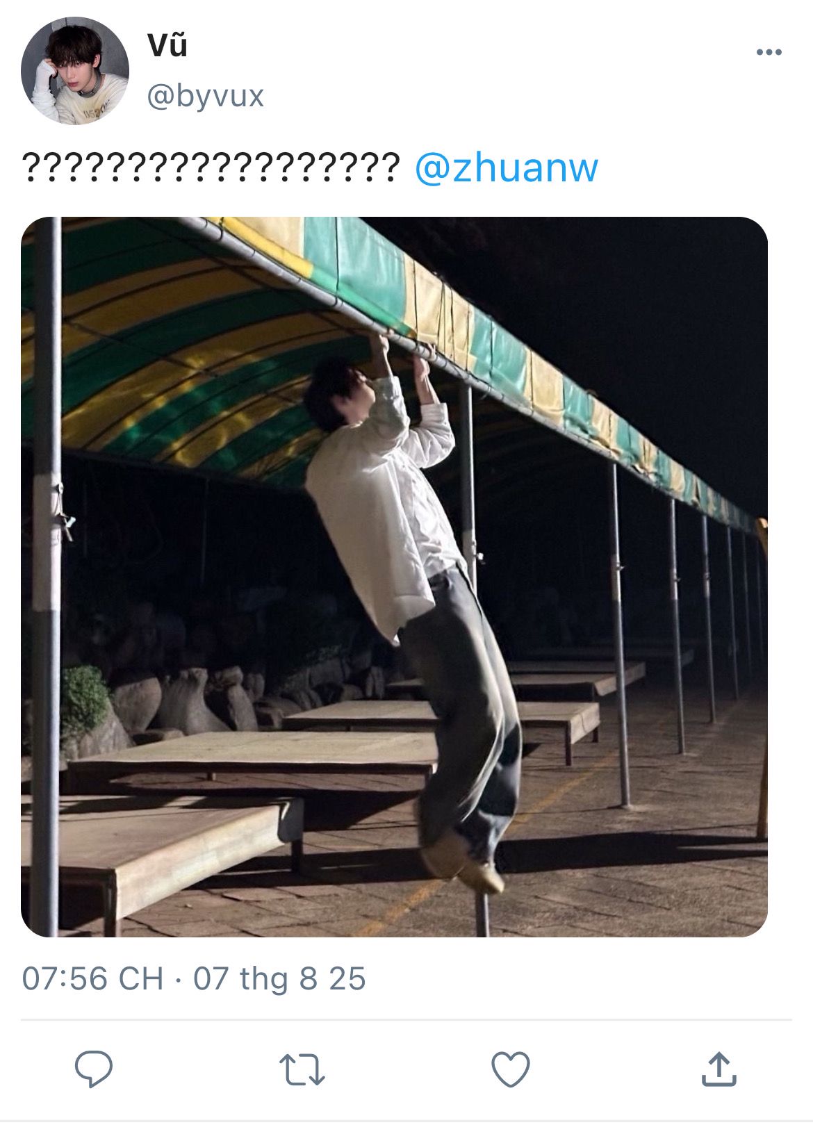Image resolution: width=813 pixels, height=1134 pixels.
Task: Click the row of question marks text
Action: [211, 168]
